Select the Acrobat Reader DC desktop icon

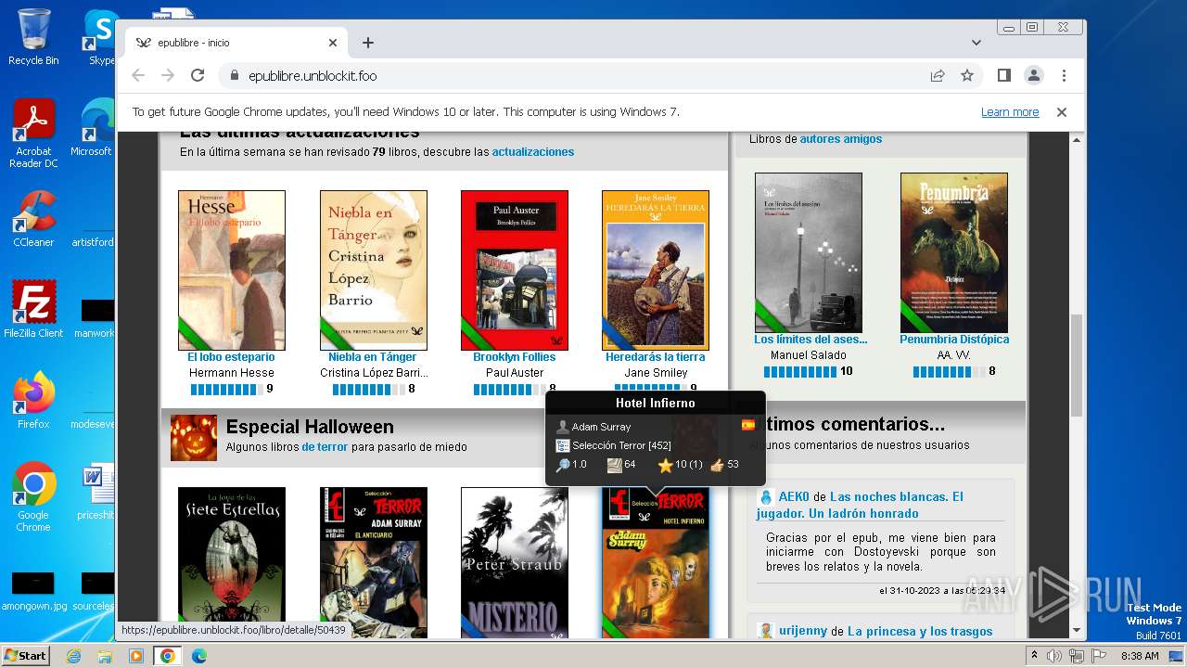33,135
